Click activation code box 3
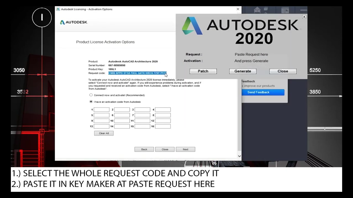 tap(142, 110)
